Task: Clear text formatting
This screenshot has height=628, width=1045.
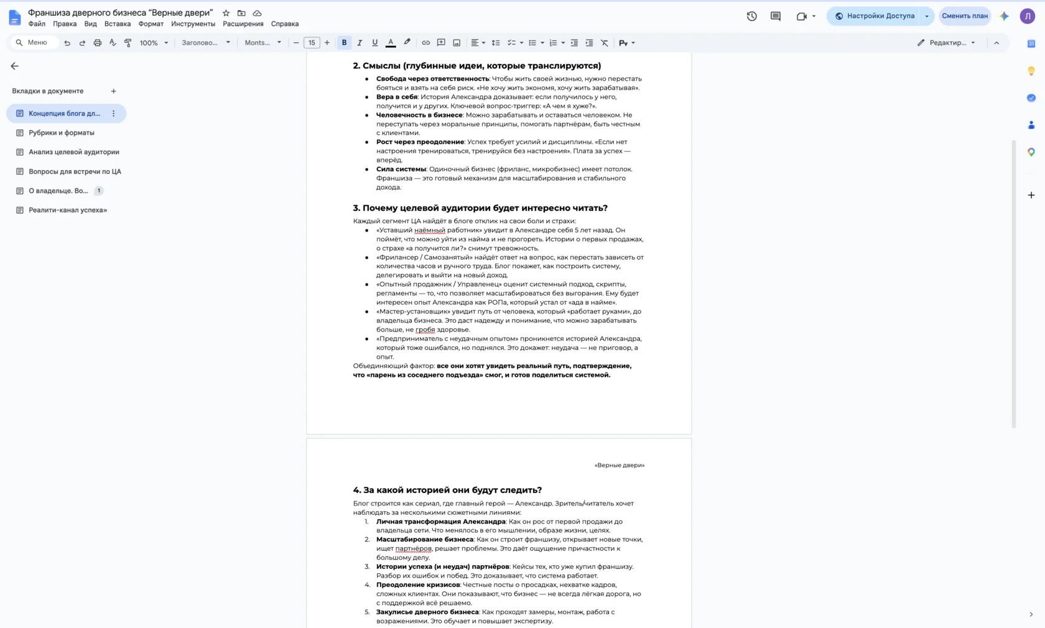Action: click(605, 43)
